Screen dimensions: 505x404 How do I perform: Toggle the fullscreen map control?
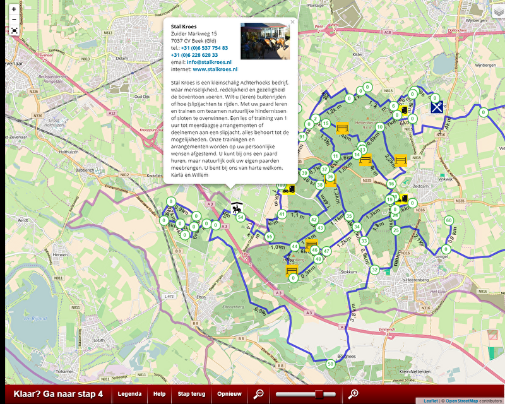(x=14, y=30)
